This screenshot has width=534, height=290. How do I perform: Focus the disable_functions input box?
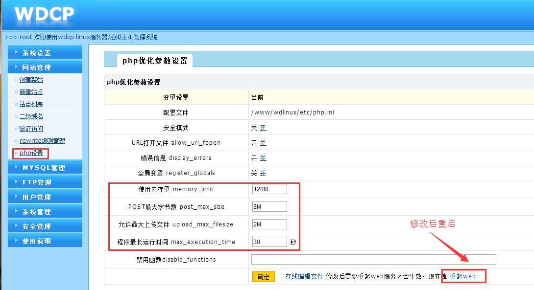(374, 259)
